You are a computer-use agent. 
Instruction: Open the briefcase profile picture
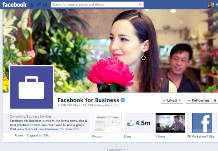click(31, 87)
